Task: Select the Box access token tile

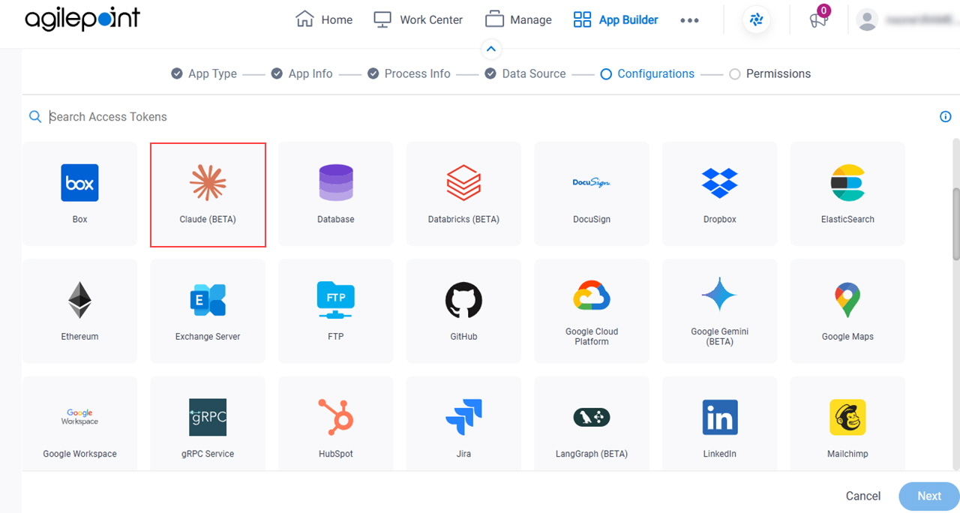Action: (x=80, y=194)
